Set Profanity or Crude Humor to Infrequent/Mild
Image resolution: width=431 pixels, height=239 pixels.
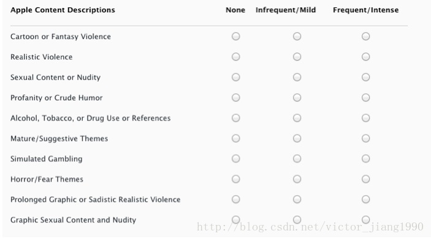[x=297, y=98]
